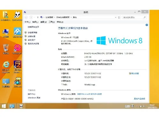This screenshot has height=119, width=159.
Task: Click the System window title bar icon
Action: click(25, 12)
